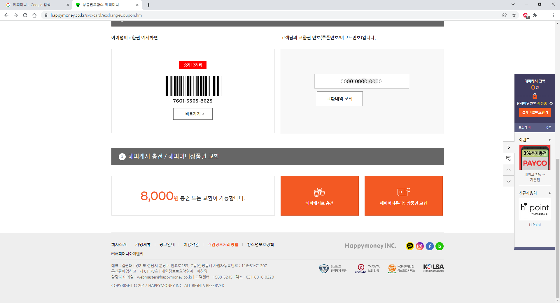Open payment password settings gear icon
560x303 pixels.
click(551, 103)
